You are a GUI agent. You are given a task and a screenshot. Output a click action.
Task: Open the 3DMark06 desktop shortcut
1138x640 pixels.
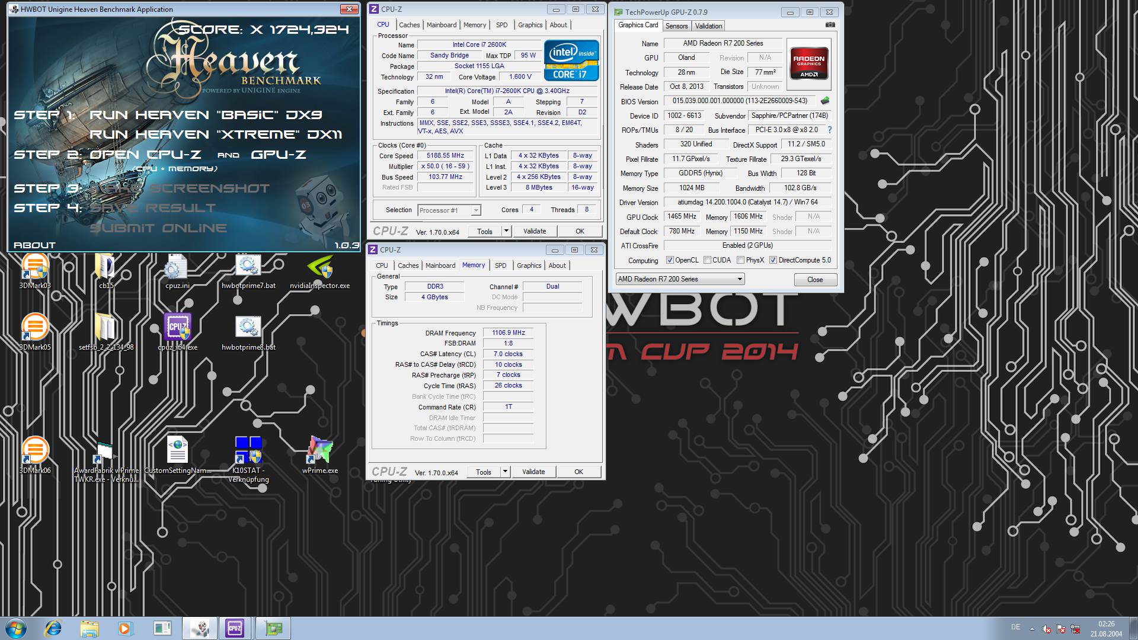[35, 455]
